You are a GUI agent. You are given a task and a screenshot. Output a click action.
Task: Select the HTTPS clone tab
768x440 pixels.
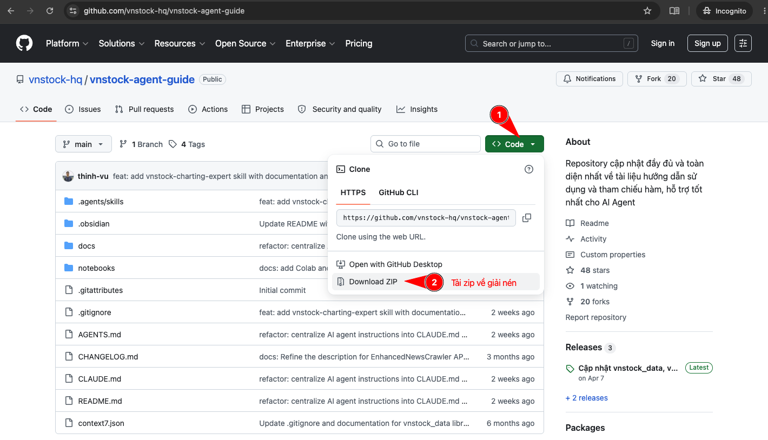tap(353, 192)
